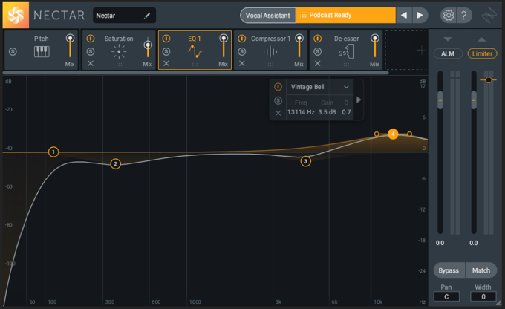Screen dimensions: 505x309
Task: Click the Bypass button
Action: click(449, 270)
